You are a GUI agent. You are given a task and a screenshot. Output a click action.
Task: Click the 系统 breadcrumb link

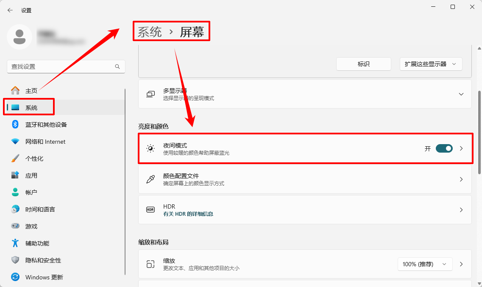coord(150,32)
